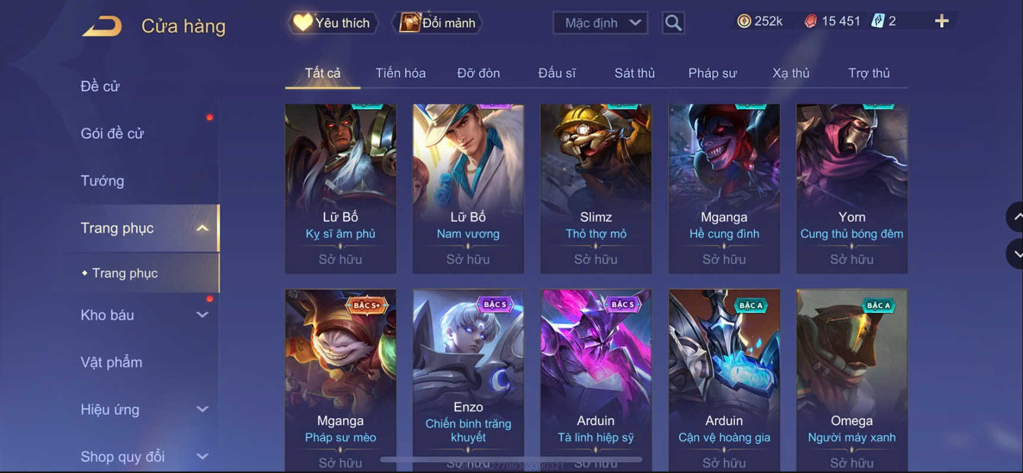This screenshot has width=1023, height=473.
Task: Open search with the magnifier icon
Action: (673, 23)
